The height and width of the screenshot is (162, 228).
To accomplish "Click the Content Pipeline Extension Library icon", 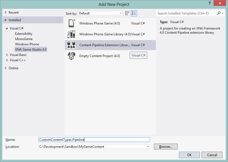I will (71, 45).
